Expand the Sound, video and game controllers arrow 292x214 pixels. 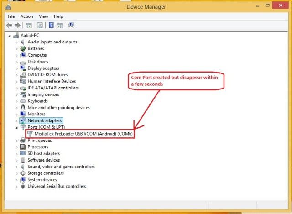pos(16,167)
